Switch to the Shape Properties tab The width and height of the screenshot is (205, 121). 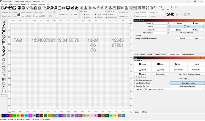point(188,54)
